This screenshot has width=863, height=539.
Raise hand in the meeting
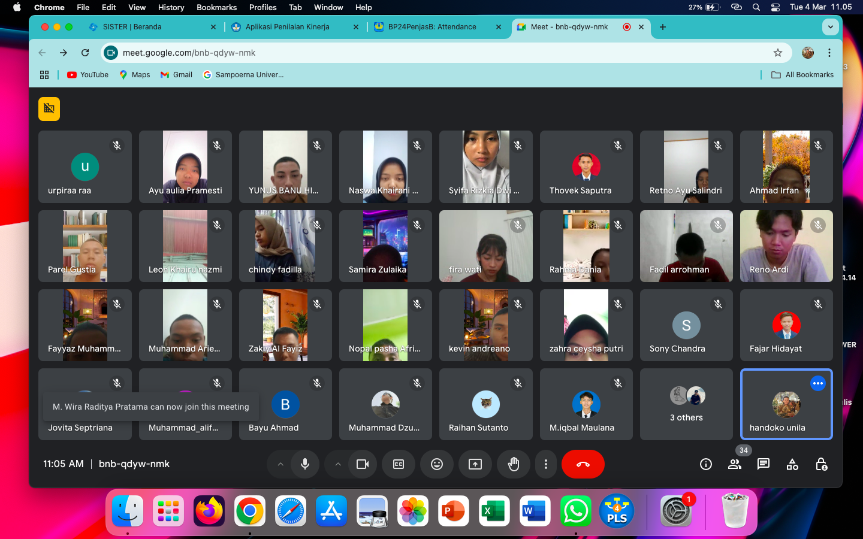click(x=514, y=464)
